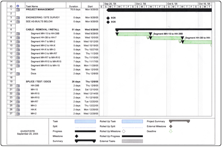This screenshot has height=147, width=222.
Task: Click the Start column header
Action: [x=90, y=6]
